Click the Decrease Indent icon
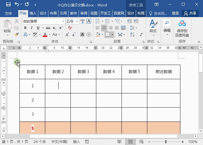Image resolution: width=203 pixels, height=145 pixels. [x=129, y=21]
